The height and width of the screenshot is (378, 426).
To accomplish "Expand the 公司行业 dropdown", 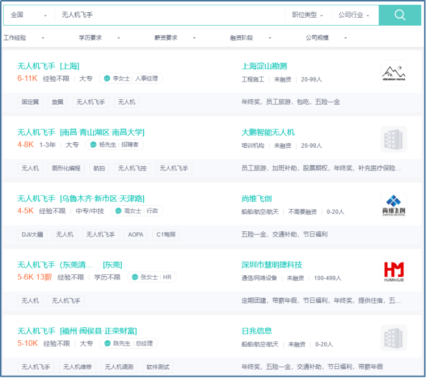I will [354, 15].
